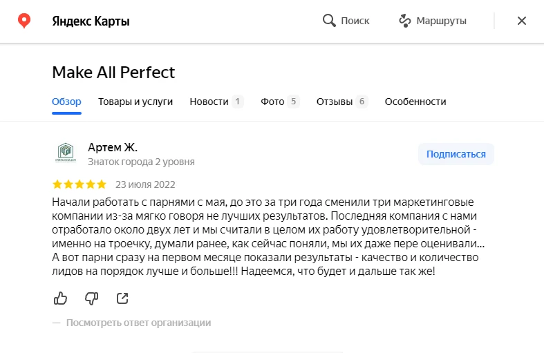Viewport: 544px width, 353px height.
Task: Click the routes icon
Action: (x=405, y=21)
